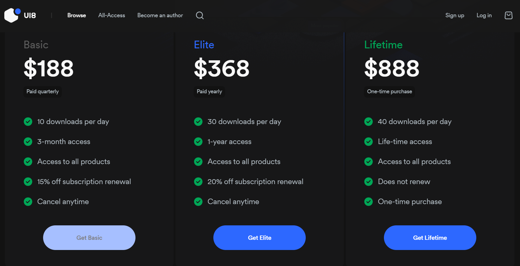The image size is (520, 266).
Task: Click the Paid yearly badge
Action: pyautogui.click(x=209, y=91)
